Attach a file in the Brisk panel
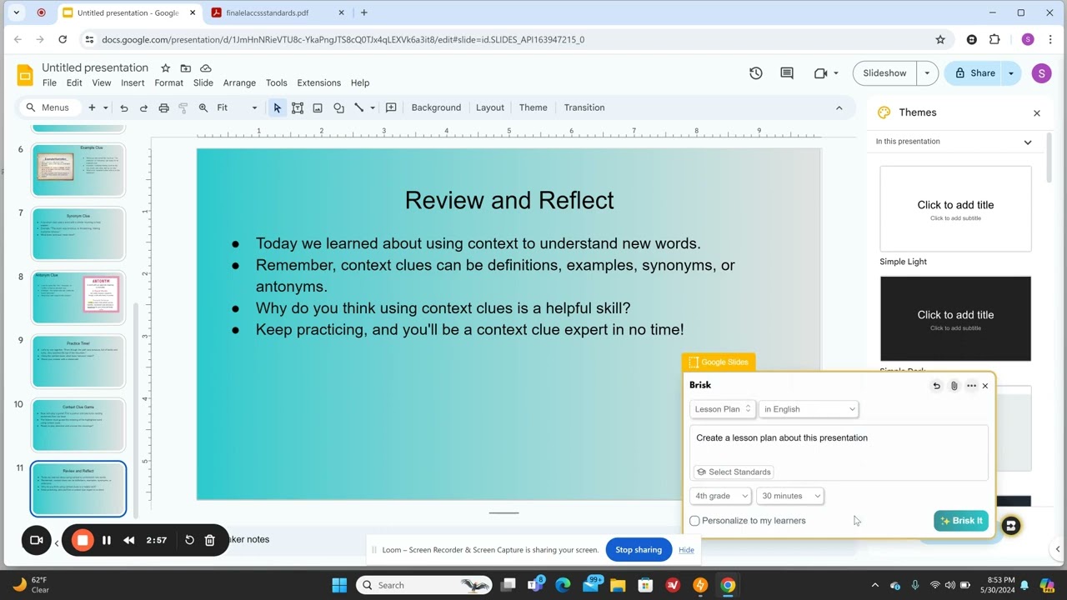 coord(954,386)
